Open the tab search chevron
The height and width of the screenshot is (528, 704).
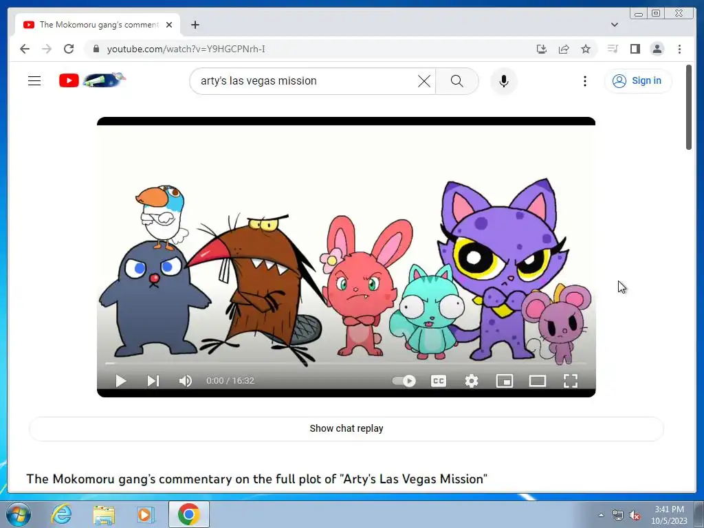(614, 25)
